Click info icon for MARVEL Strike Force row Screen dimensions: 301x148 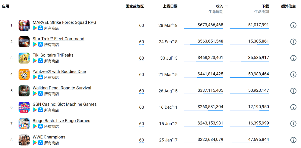tap(293, 25)
